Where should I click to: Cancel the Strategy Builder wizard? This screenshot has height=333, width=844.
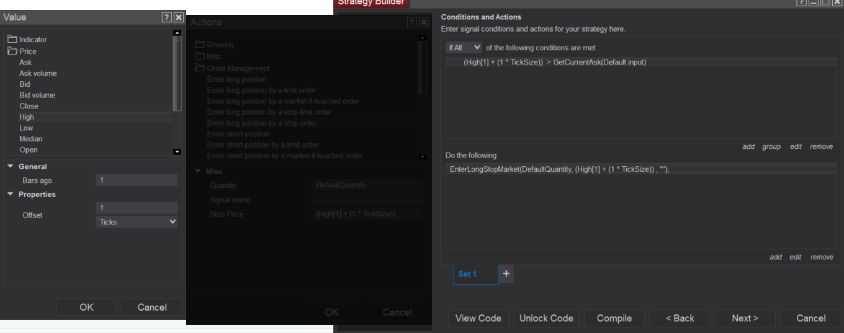tap(811, 318)
